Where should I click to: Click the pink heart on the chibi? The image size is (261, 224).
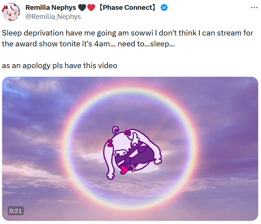click(124, 170)
